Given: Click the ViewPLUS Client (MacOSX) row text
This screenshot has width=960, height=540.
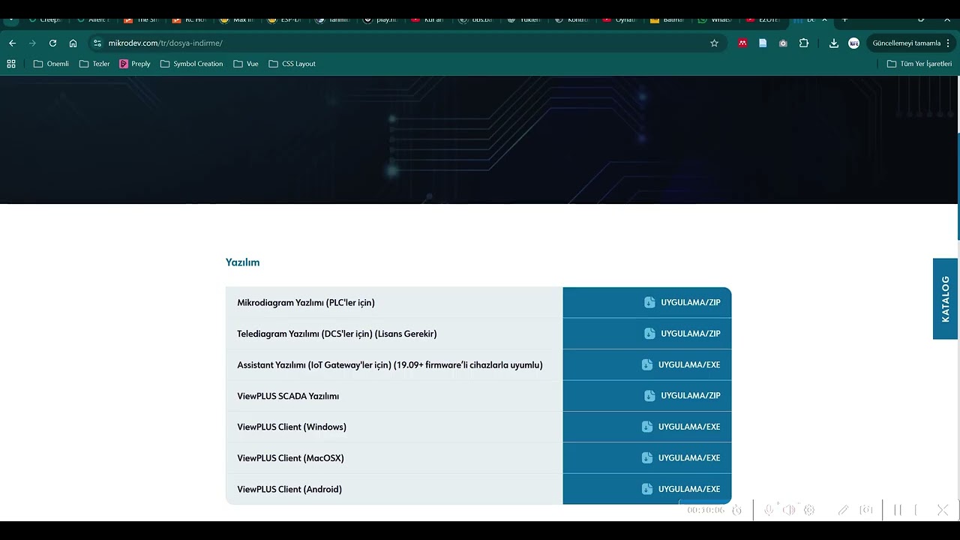Looking at the screenshot, I should (290, 458).
